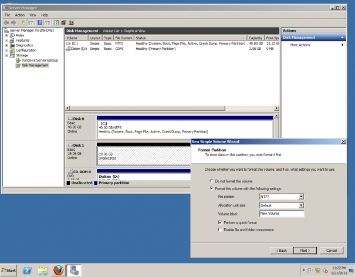Screen dimensions: 355x277
Task: Open the Allocation unit size dropdown
Action: [x=301, y=205]
